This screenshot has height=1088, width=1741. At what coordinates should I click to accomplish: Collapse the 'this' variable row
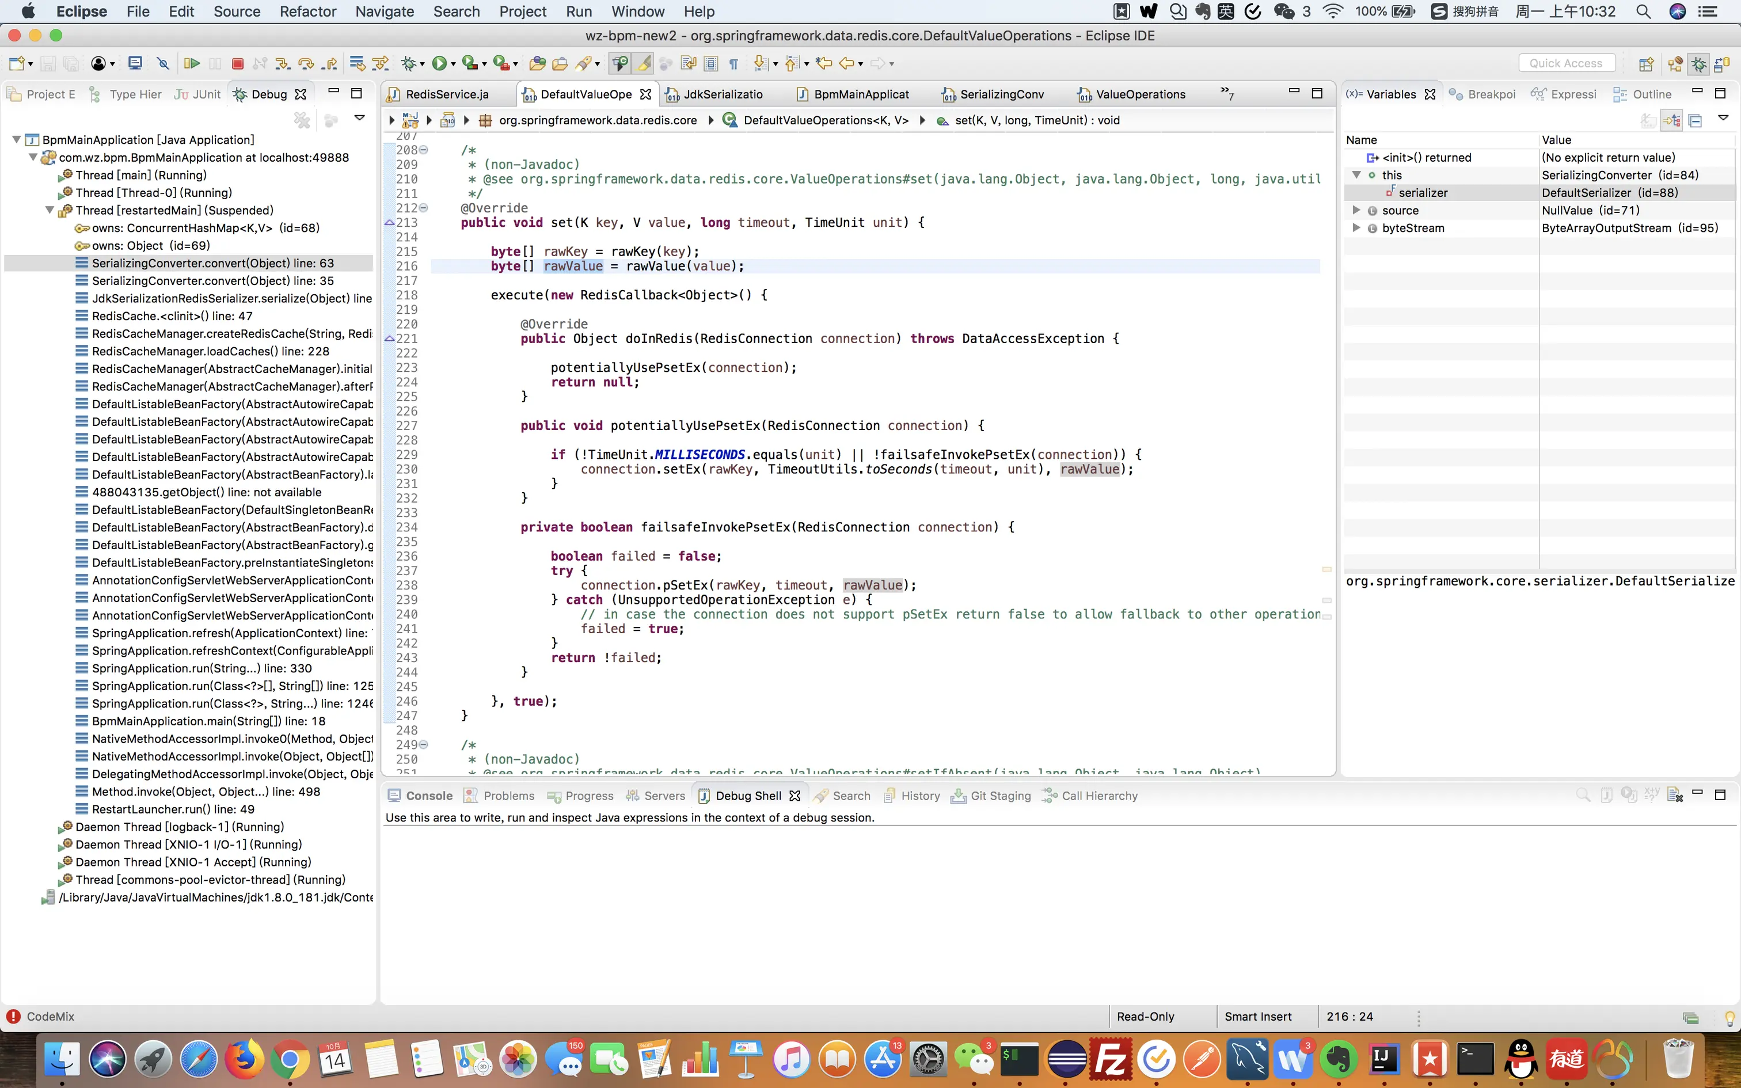(x=1356, y=175)
